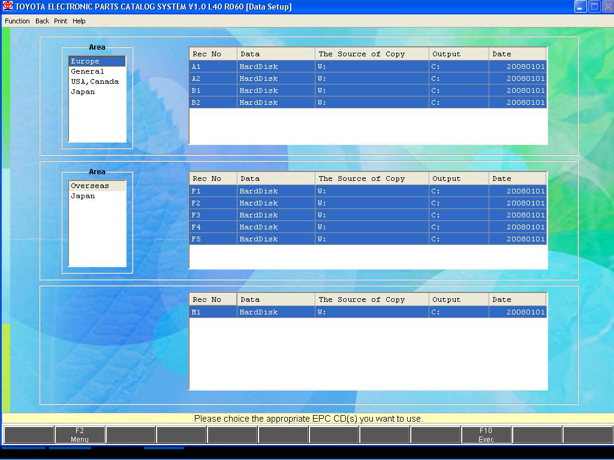The image size is (614, 460).
Task: Select General in the top Area list
Action: 88,71
